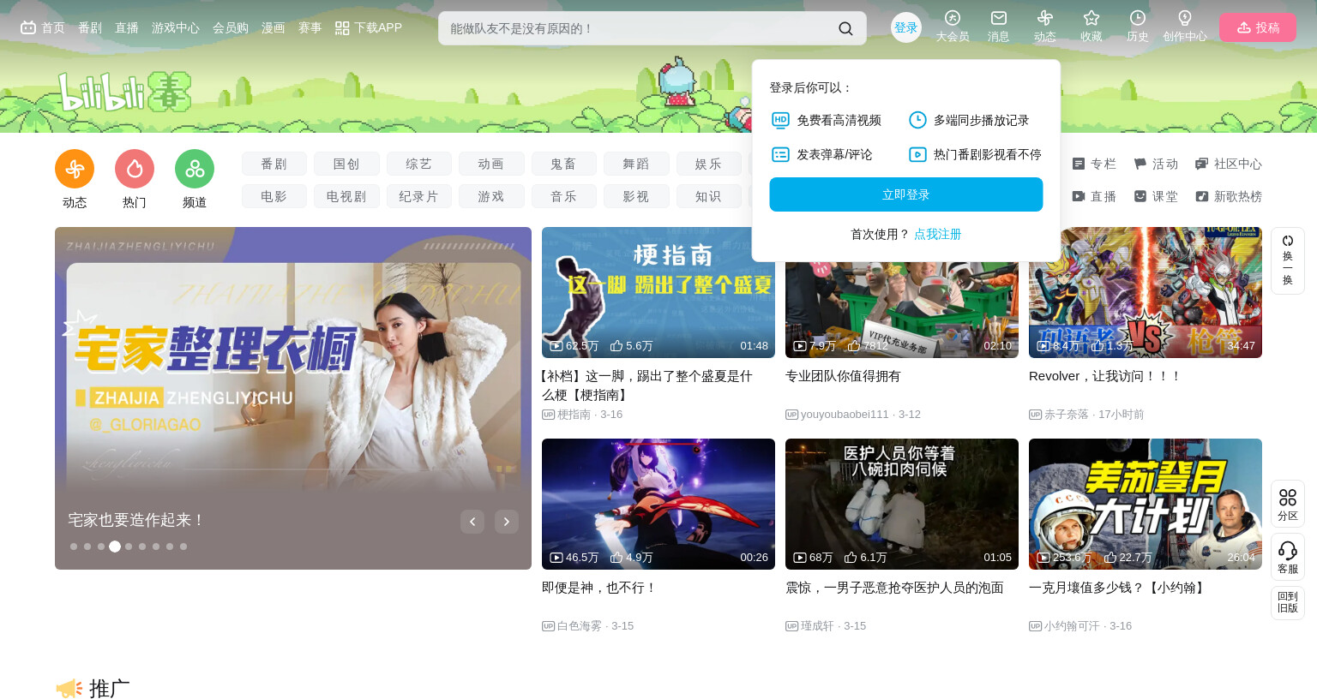
Task: Click 下载APP in the top bar
Action: click(369, 27)
